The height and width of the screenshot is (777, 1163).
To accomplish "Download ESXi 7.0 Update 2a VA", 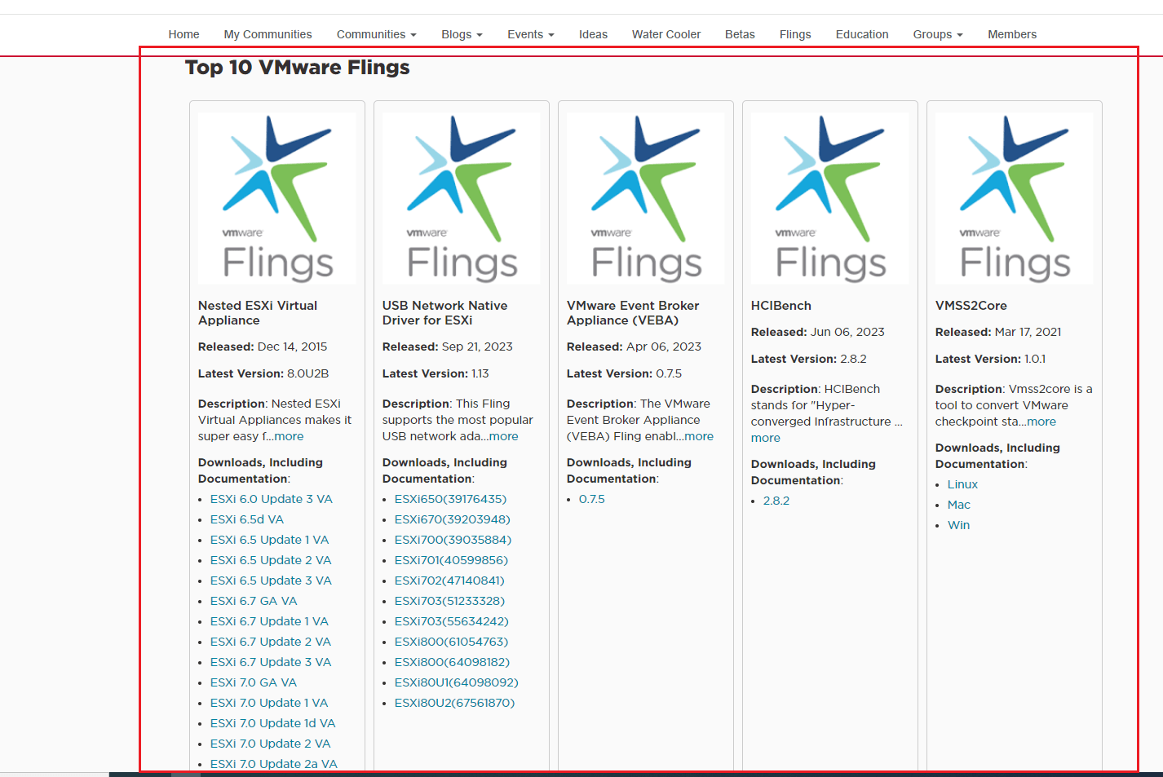I will (274, 764).
